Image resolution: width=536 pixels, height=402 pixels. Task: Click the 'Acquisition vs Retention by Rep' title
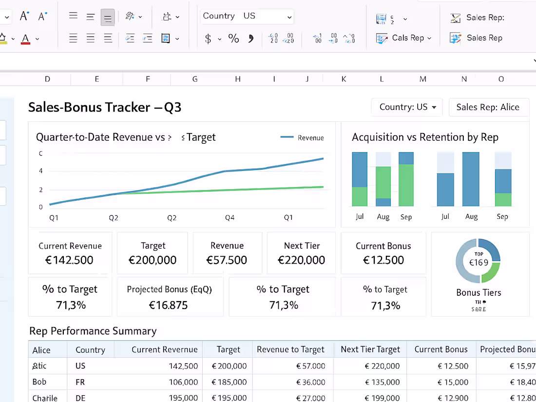coord(425,137)
